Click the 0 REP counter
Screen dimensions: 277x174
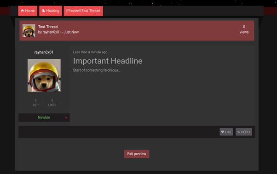pyautogui.click(x=36, y=102)
